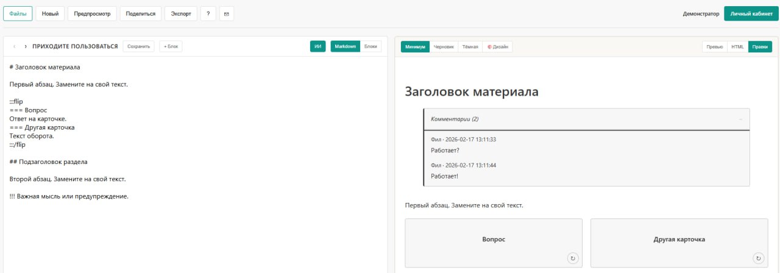Click 'Ответ на карточке.' line in editor

[38, 119]
